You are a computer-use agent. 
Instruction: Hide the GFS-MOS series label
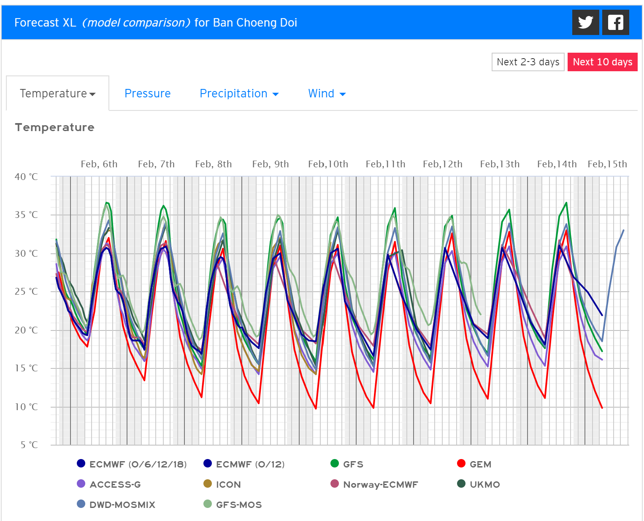239,505
